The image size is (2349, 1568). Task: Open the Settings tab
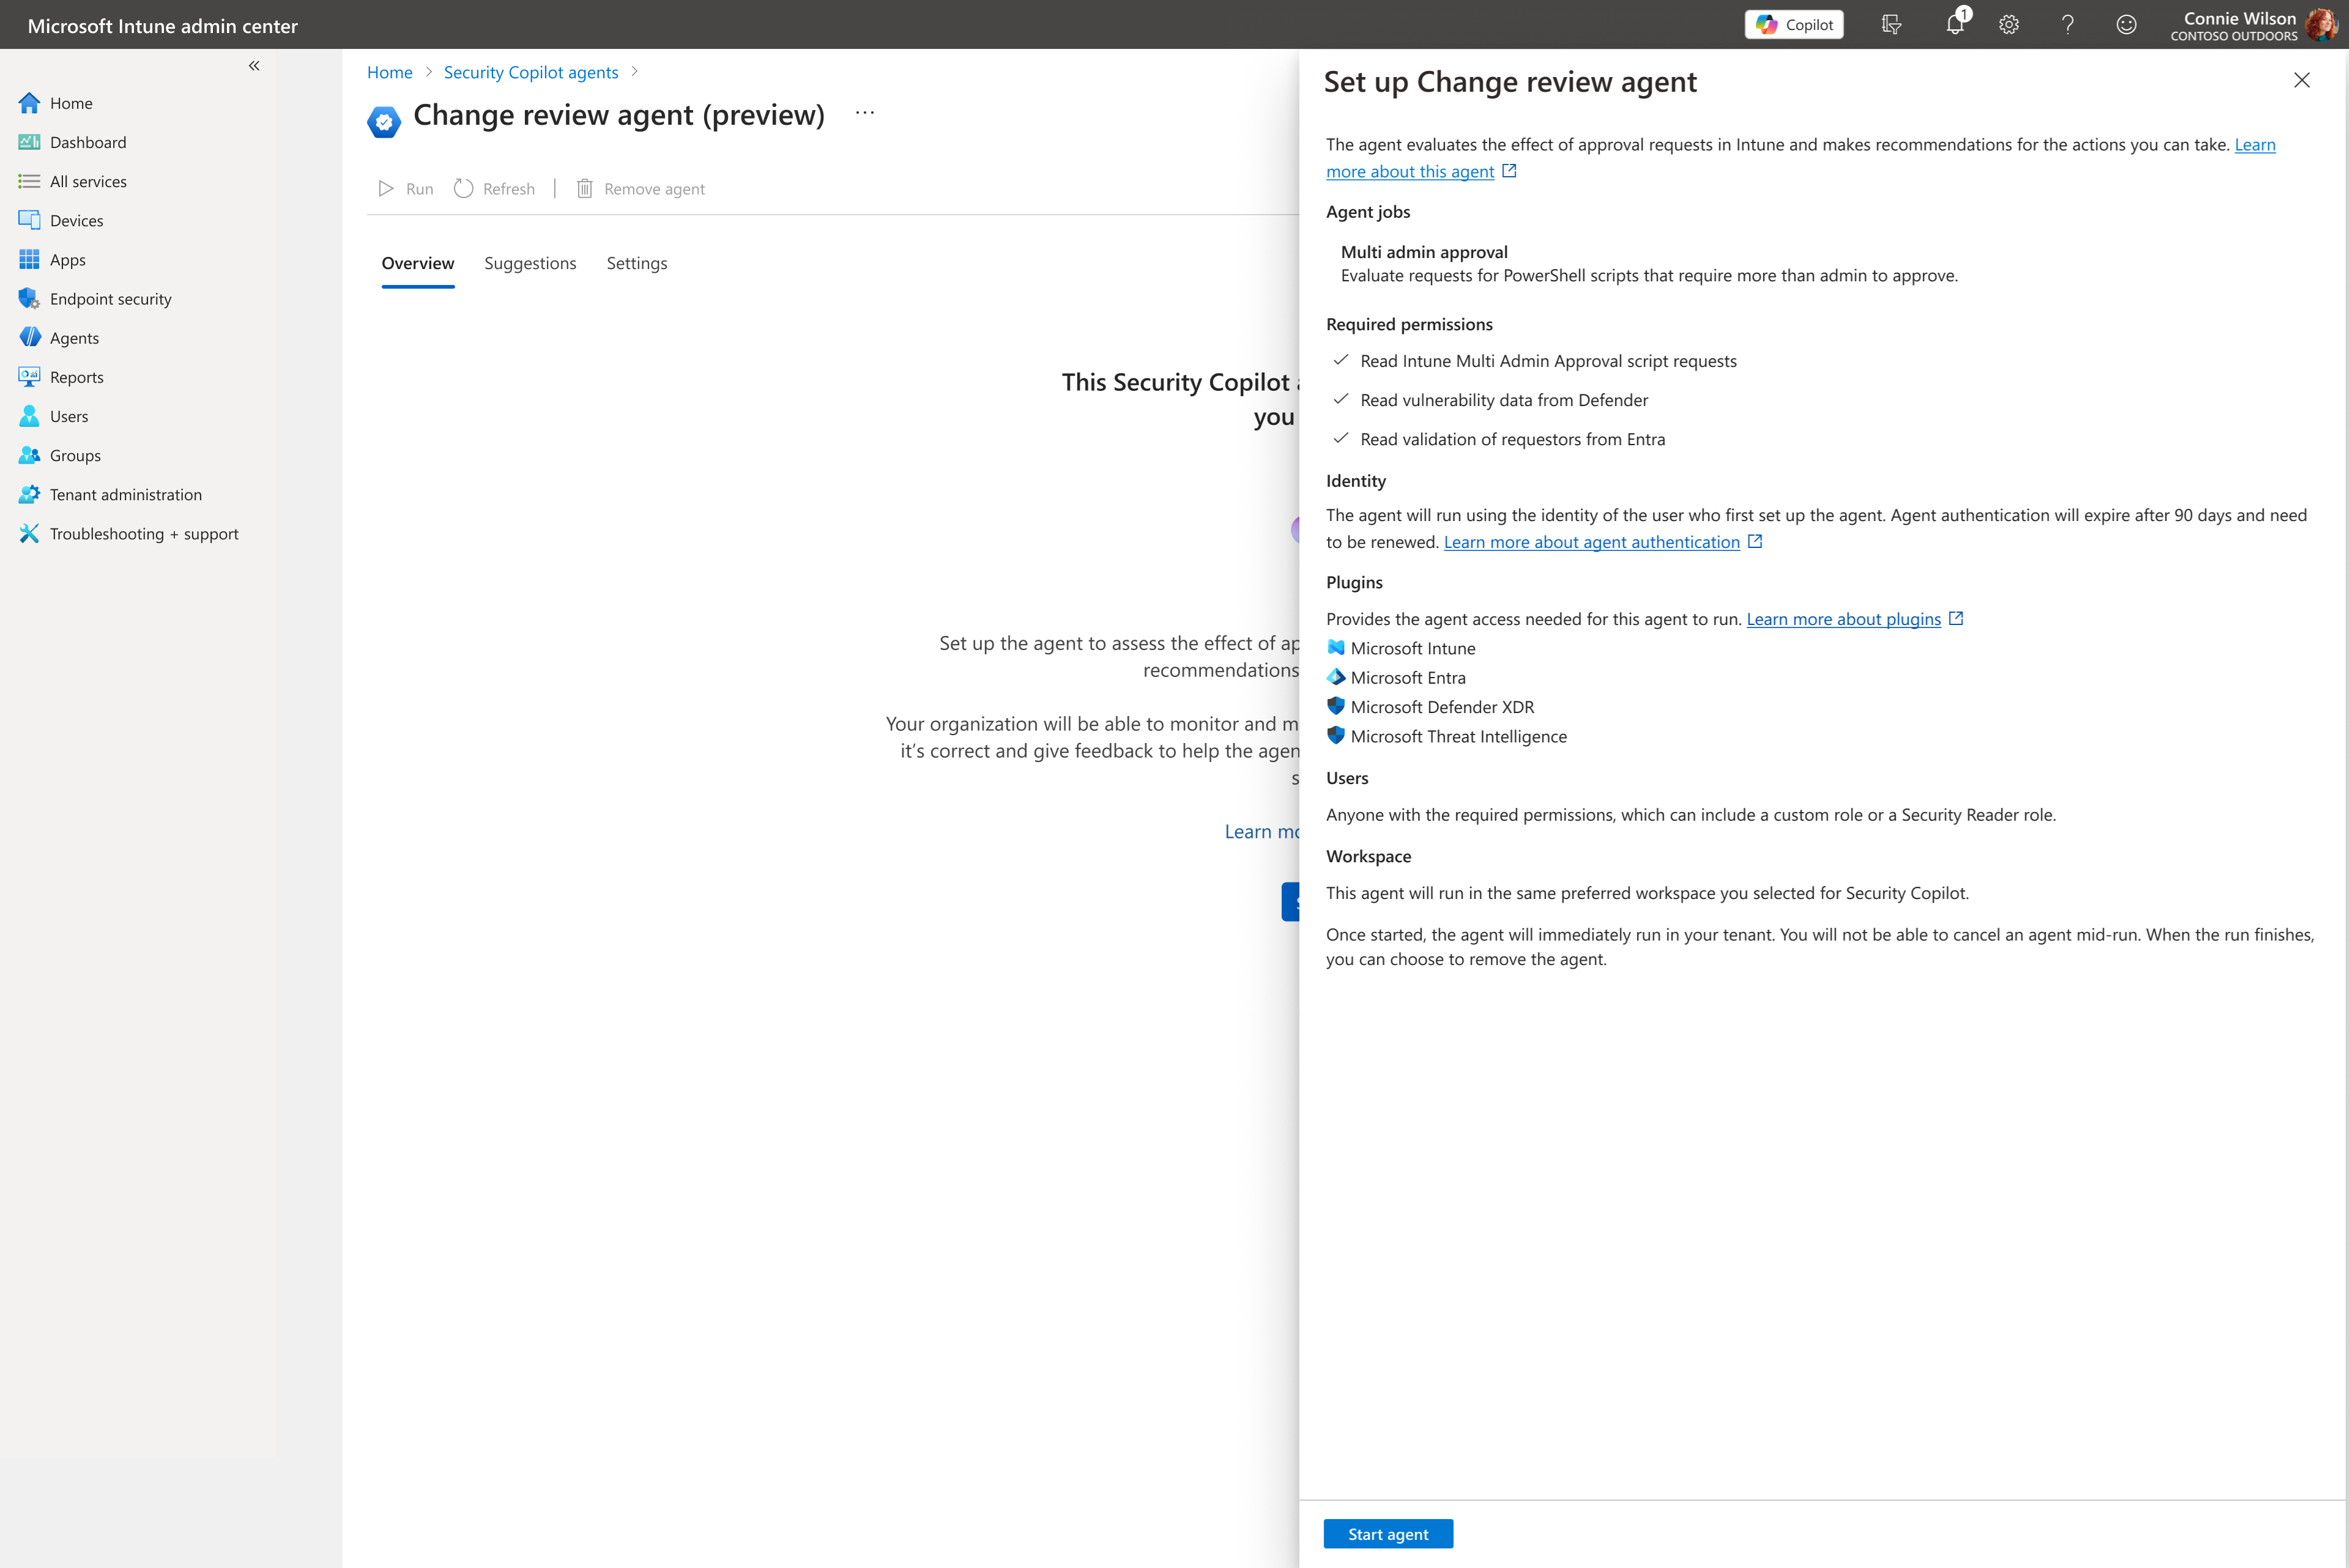click(637, 263)
